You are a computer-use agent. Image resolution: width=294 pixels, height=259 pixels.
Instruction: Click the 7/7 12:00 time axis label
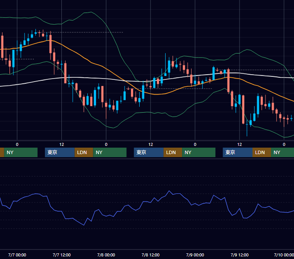tap(61, 255)
